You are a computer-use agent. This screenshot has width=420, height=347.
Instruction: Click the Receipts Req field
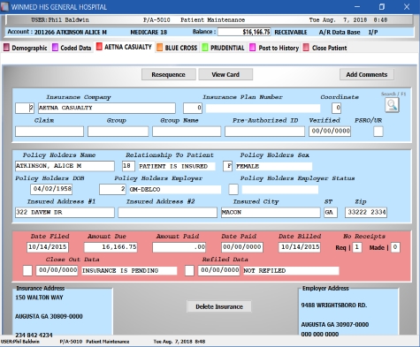pos(357,247)
